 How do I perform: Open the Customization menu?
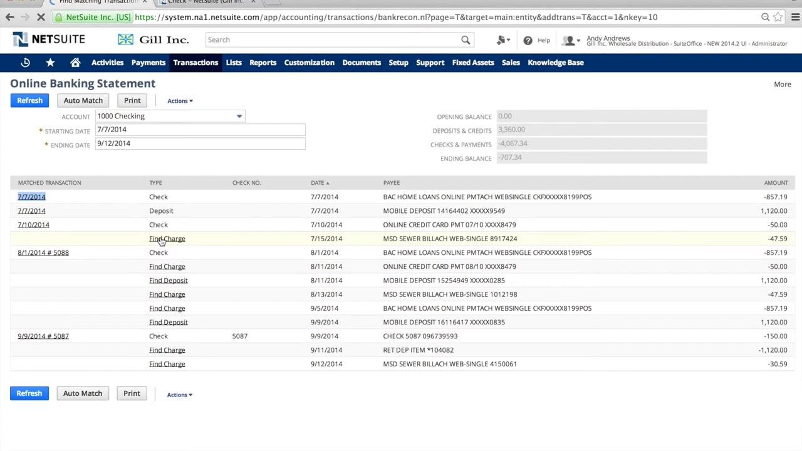click(310, 63)
